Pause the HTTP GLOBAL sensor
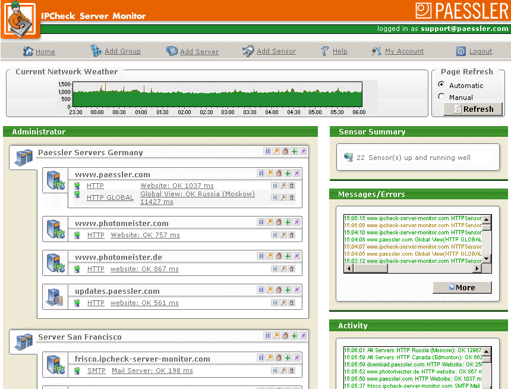 pyautogui.click(x=275, y=197)
